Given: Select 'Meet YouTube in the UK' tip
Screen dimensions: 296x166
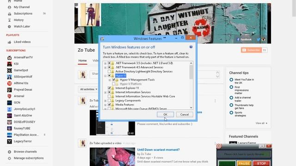Looking at the screenshot, I should tap(244, 81).
